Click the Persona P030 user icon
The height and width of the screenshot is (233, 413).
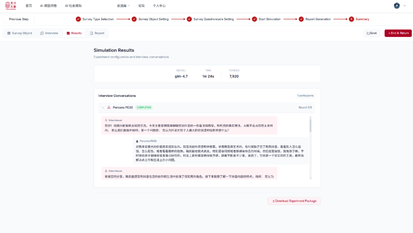pyautogui.click(x=109, y=108)
